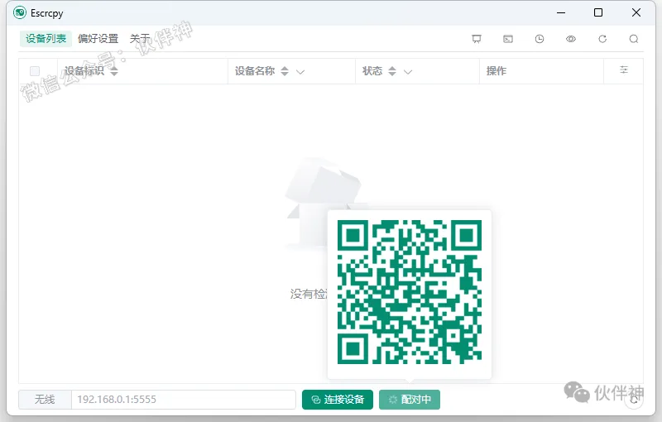662x422 pixels.
Task: Open column settings sliders icon
Action: pos(624,70)
